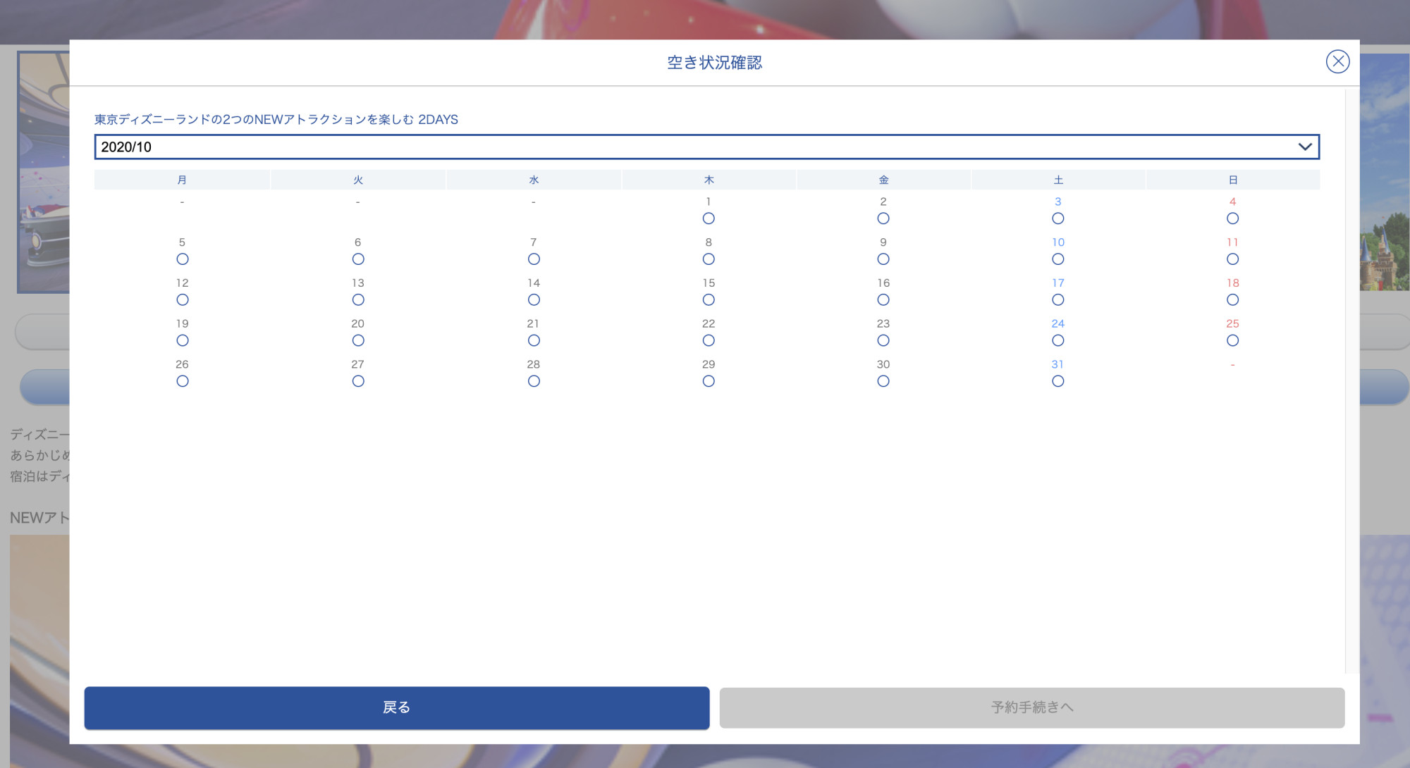This screenshot has width=1410, height=768.
Task: Pick the availability mark for the 19th
Action: coord(183,340)
